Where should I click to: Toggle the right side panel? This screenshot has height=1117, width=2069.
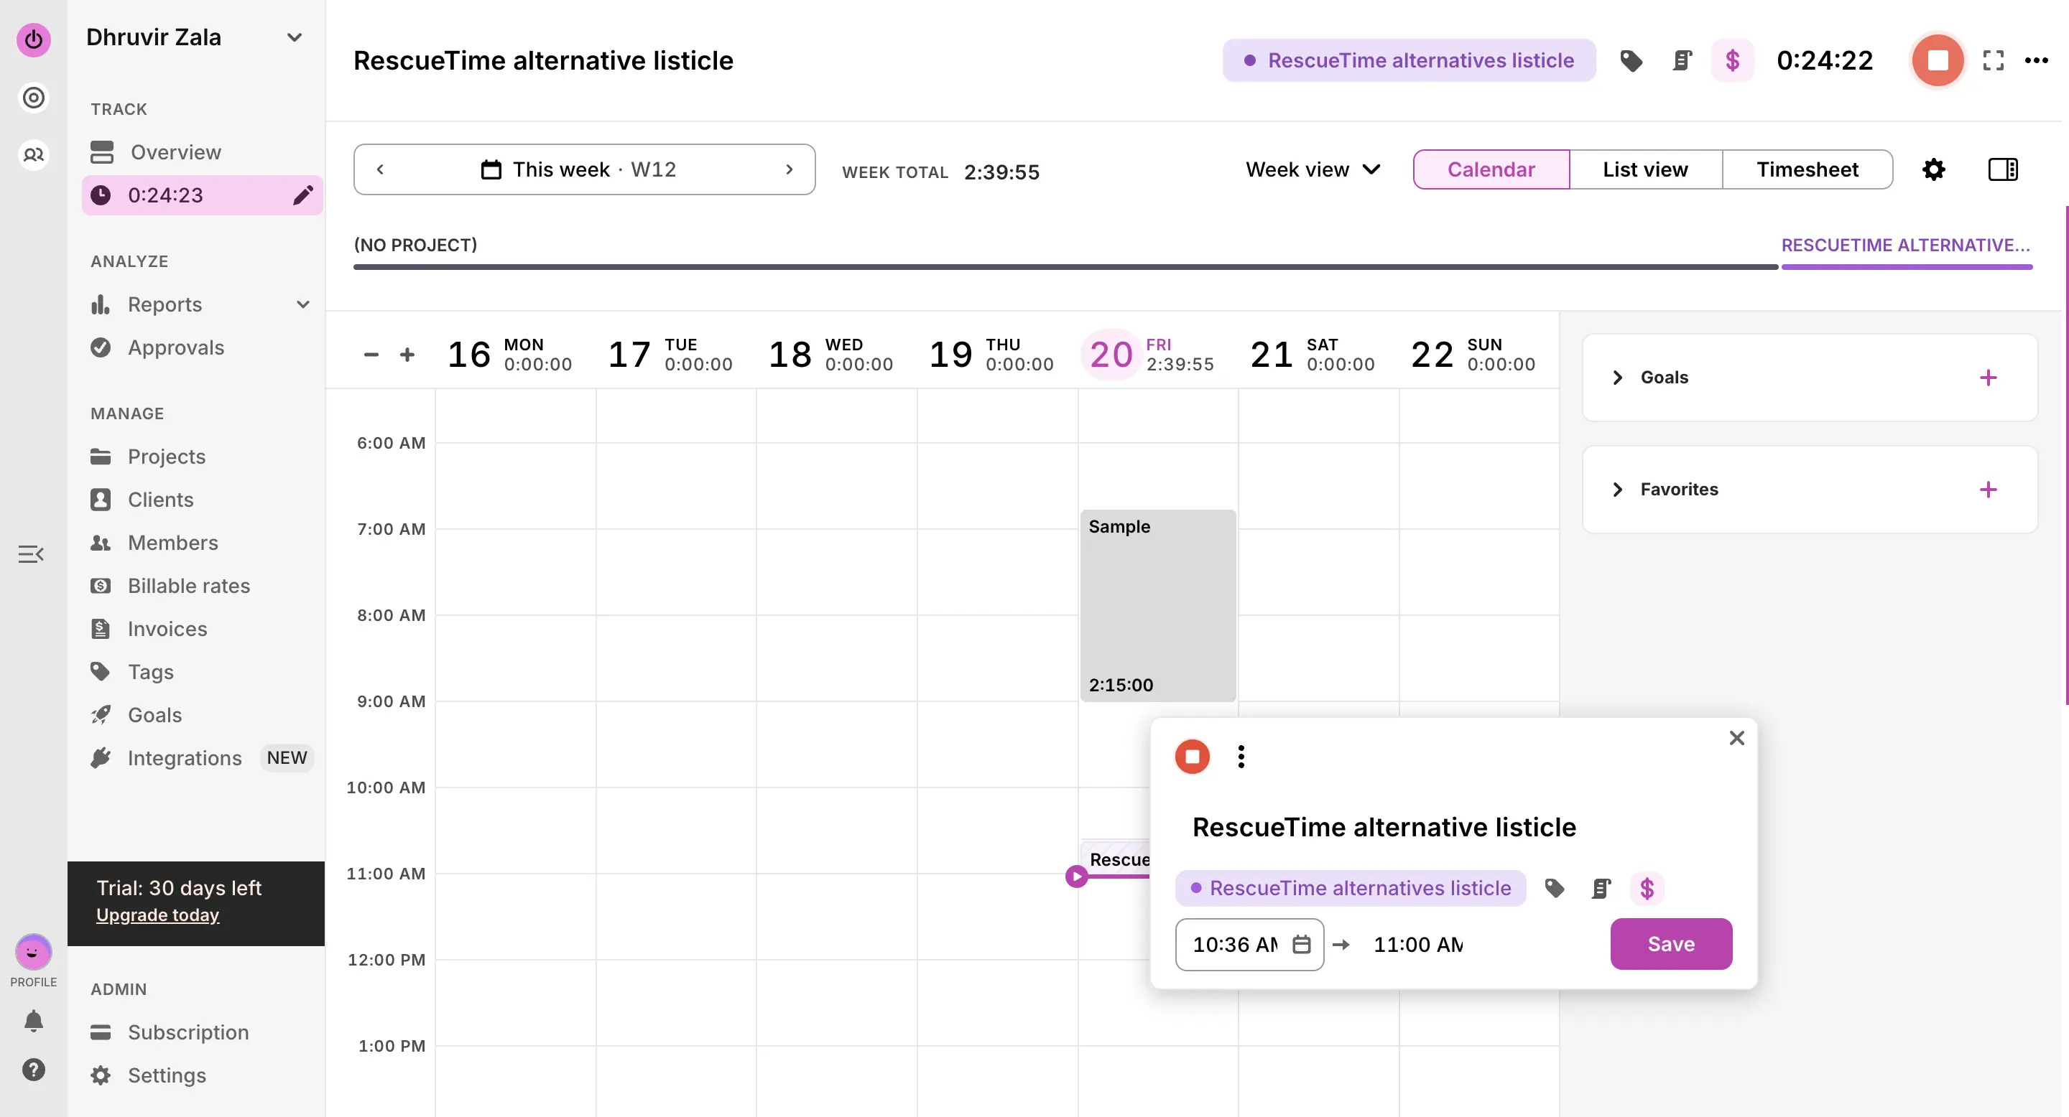pyautogui.click(x=2002, y=169)
